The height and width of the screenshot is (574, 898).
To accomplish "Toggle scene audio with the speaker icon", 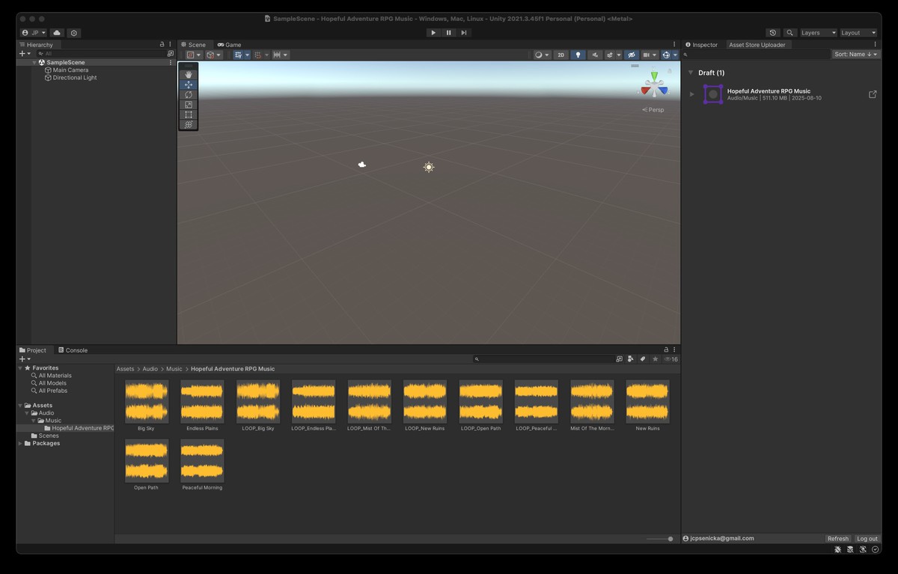I will point(595,55).
